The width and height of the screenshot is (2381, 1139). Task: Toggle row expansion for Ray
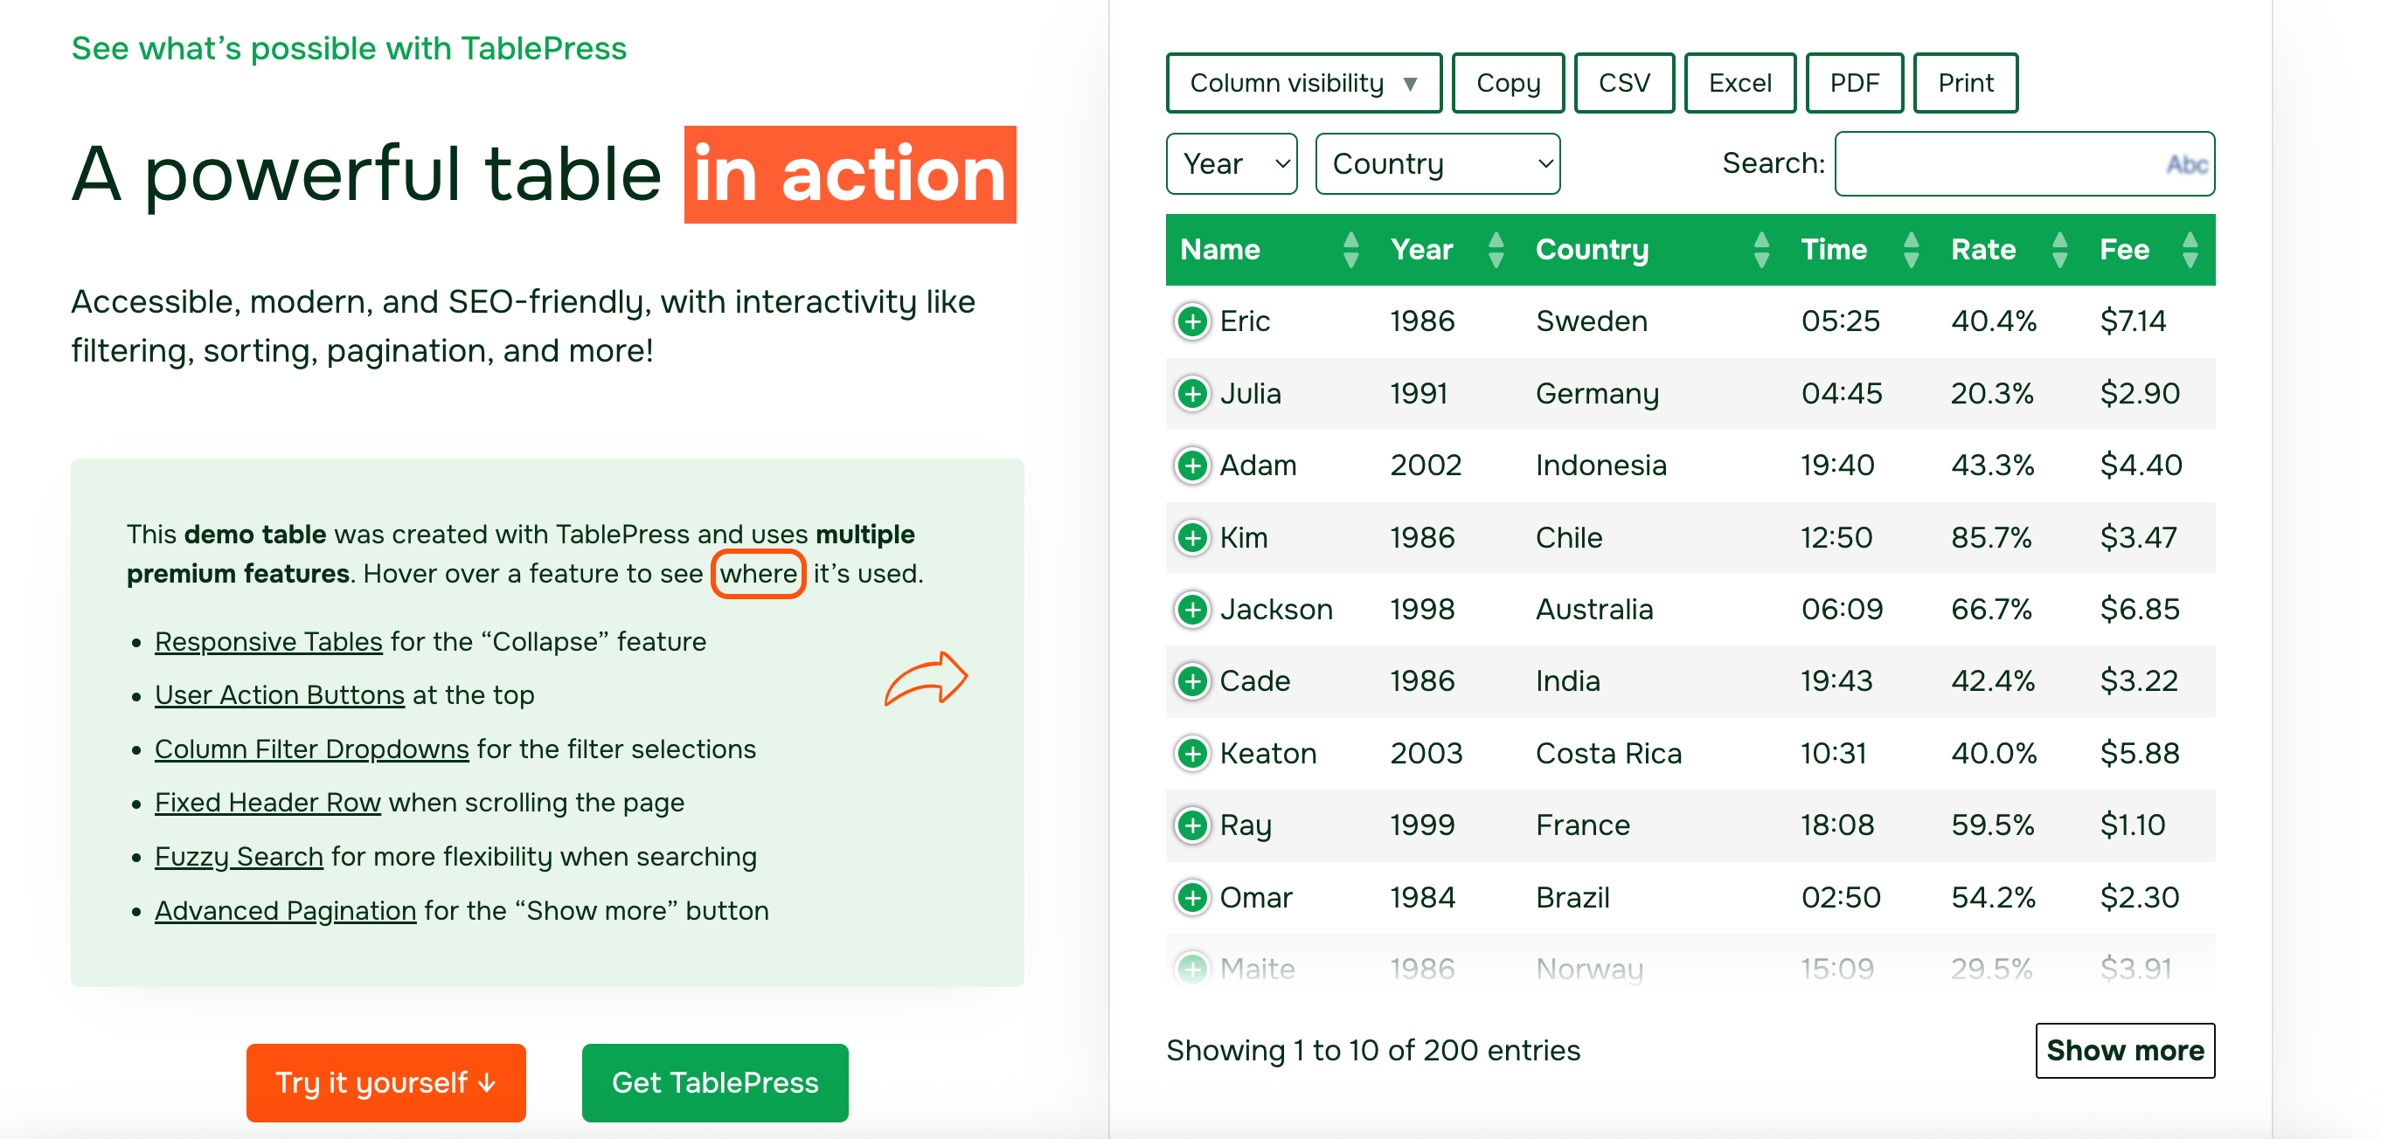(1192, 825)
